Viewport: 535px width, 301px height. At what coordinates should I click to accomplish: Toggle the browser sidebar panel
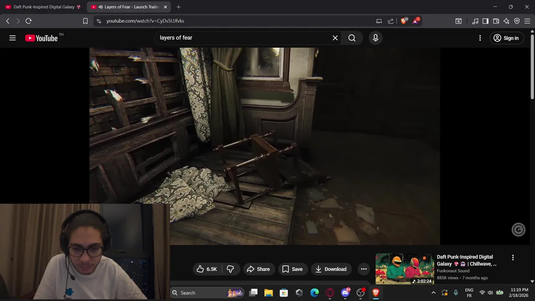(485, 21)
